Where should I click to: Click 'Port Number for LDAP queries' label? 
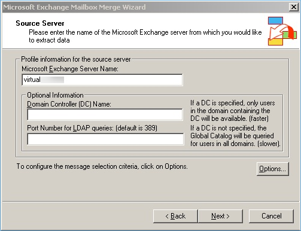pos(92,128)
